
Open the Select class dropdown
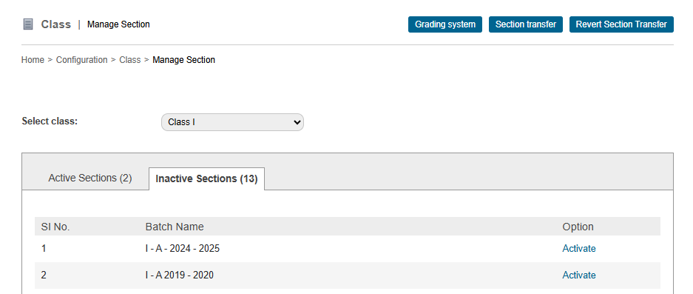232,122
